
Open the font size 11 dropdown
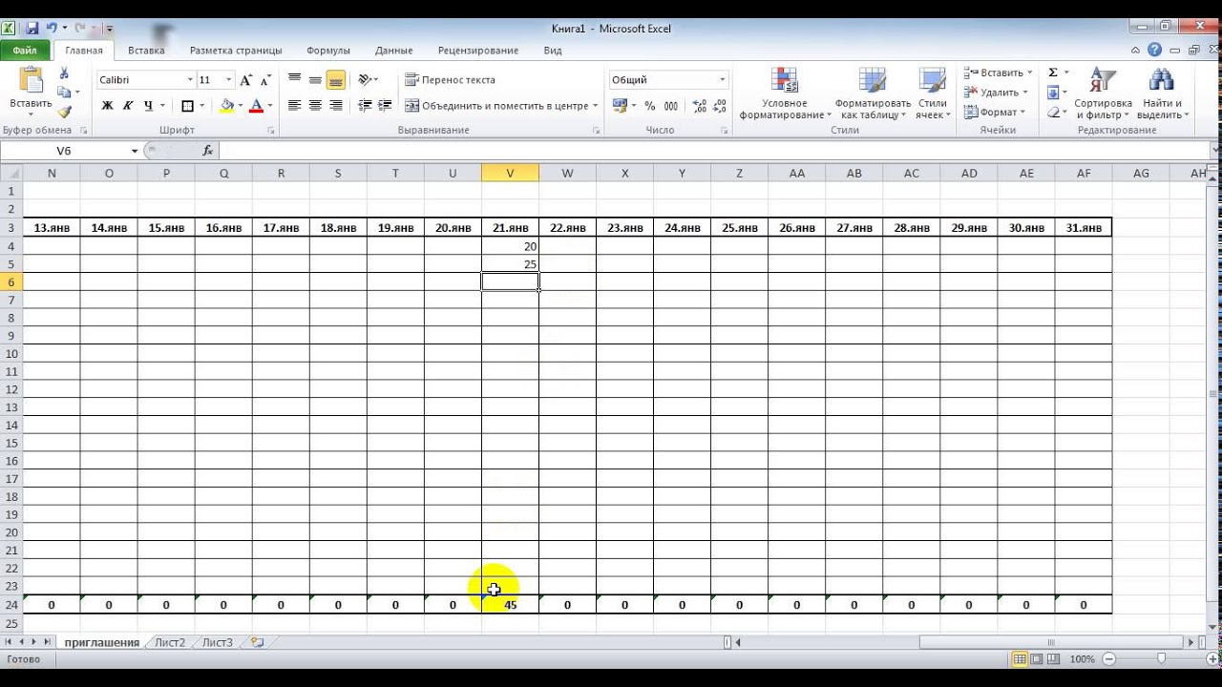(229, 80)
